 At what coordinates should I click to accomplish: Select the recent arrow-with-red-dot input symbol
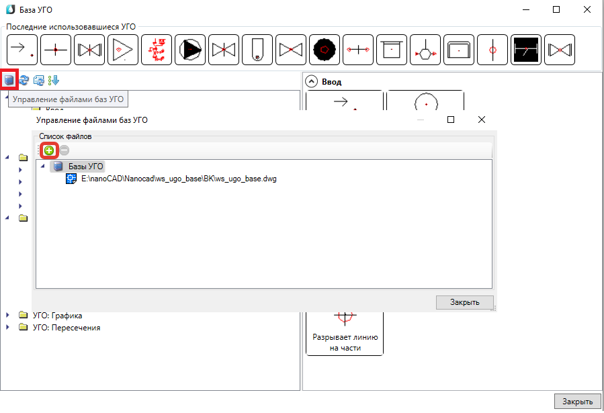click(22, 50)
